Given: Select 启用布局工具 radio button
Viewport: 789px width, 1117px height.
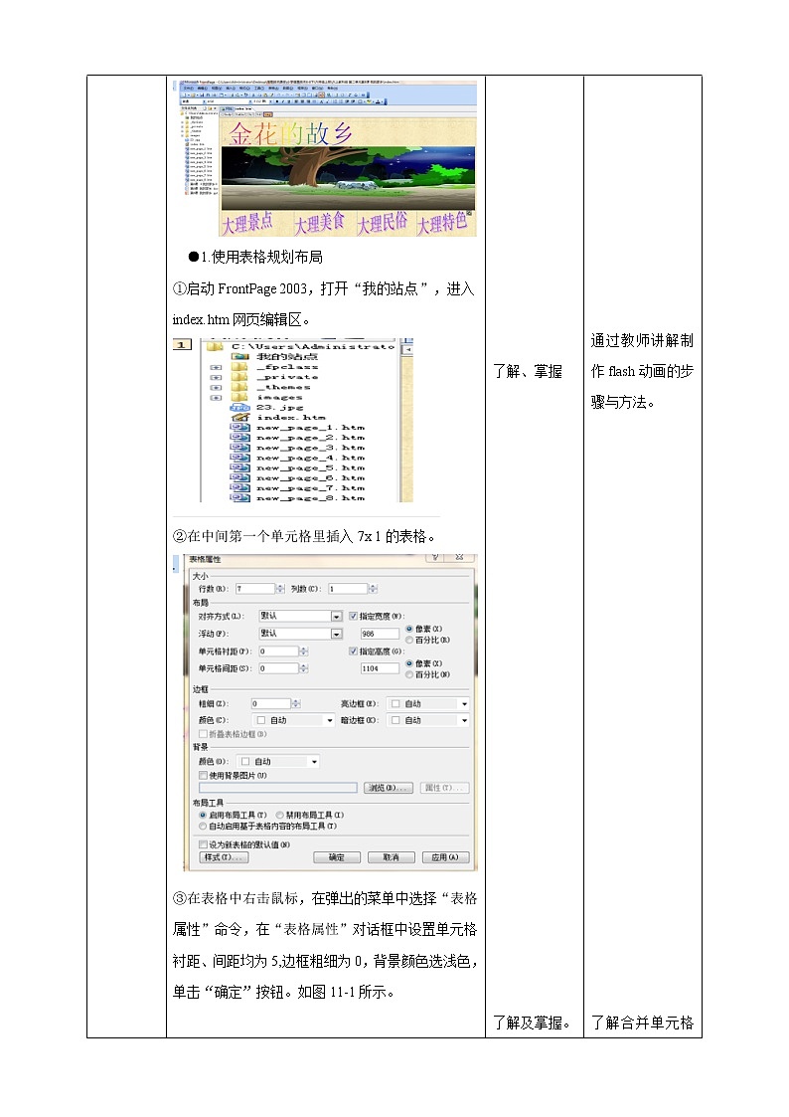Looking at the screenshot, I should 203,815.
